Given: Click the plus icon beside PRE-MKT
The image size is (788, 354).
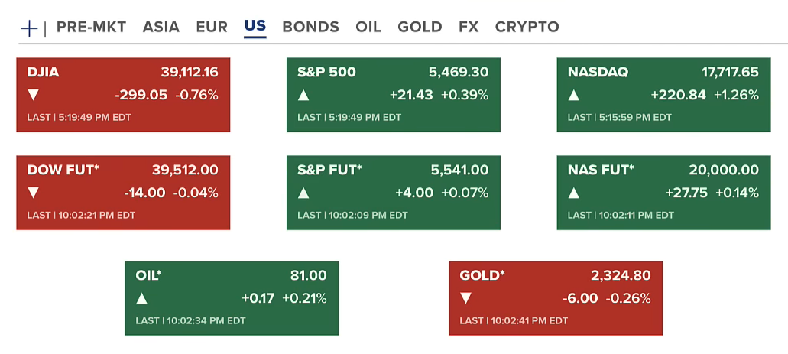Looking at the screenshot, I should click(x=29, y=28).
